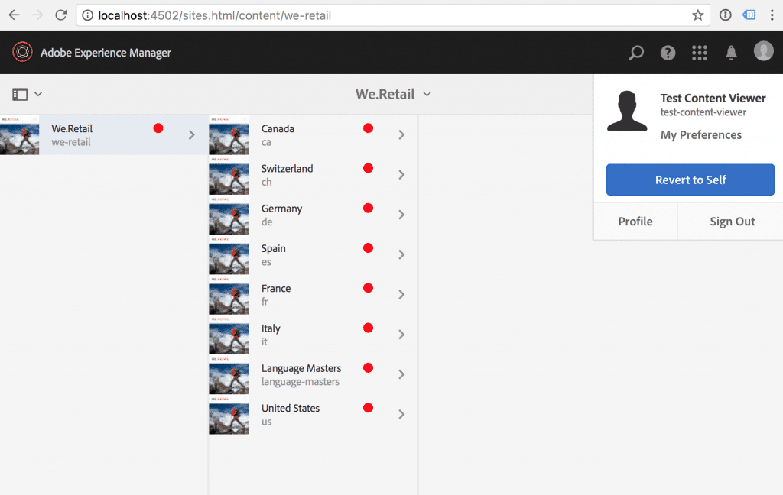This screenshot has height=495, width=783.
Task: Open the We.Retail breadcrumb title dropdown
Action: coord(393,94)
